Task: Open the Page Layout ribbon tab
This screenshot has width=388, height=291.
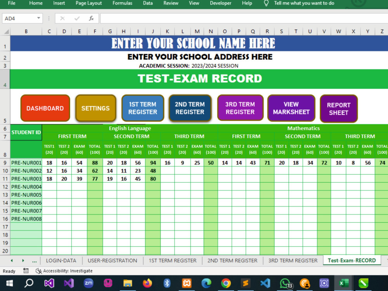Action: (x=88, y=3)
